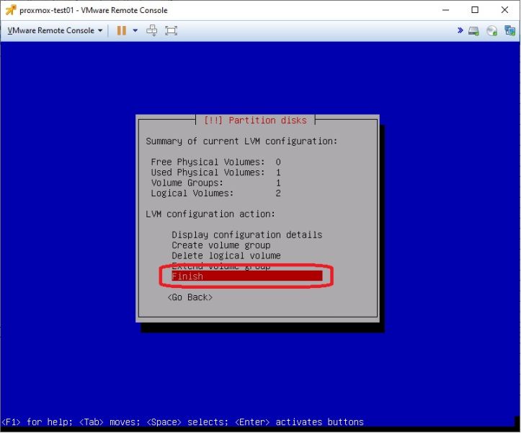Click the hard disk device icon
Viewport: 521px width, 433px height.
coord(473,31)
